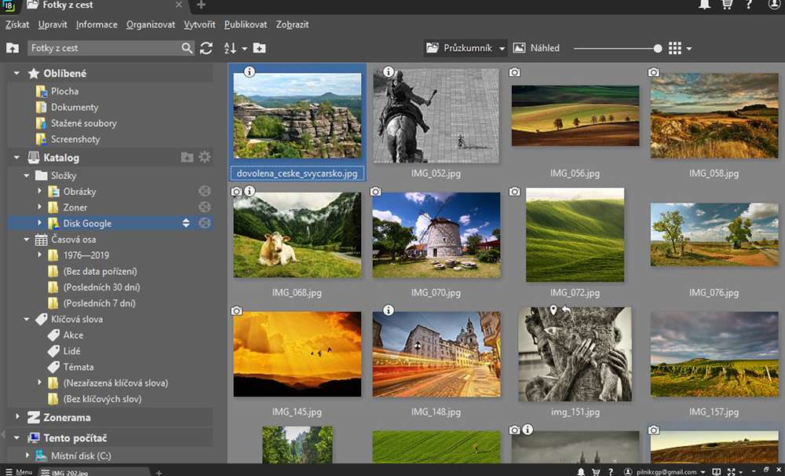Click the info badge on IMG_148.jpg
785x476 pixels.
389,311
